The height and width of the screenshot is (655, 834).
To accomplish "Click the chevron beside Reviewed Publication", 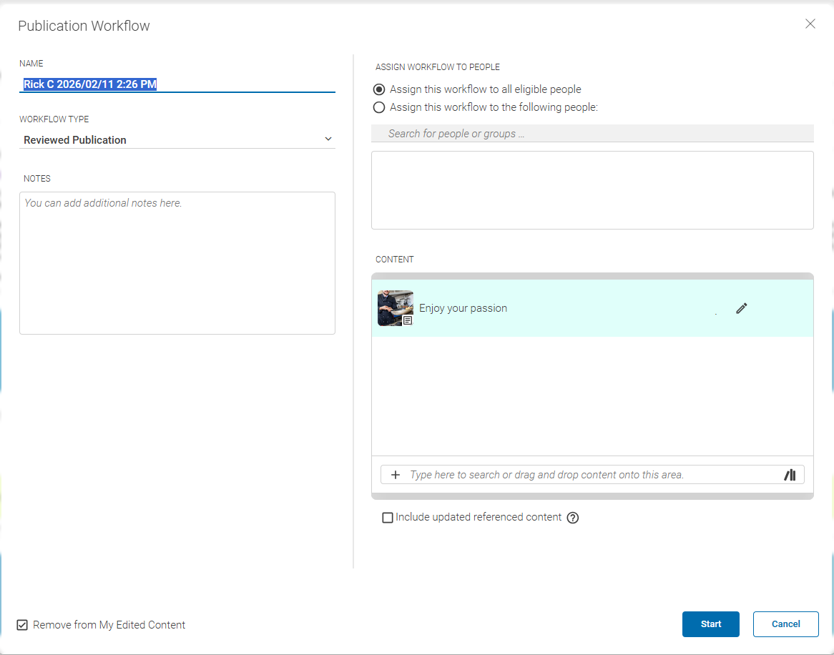I will (328, 139).
